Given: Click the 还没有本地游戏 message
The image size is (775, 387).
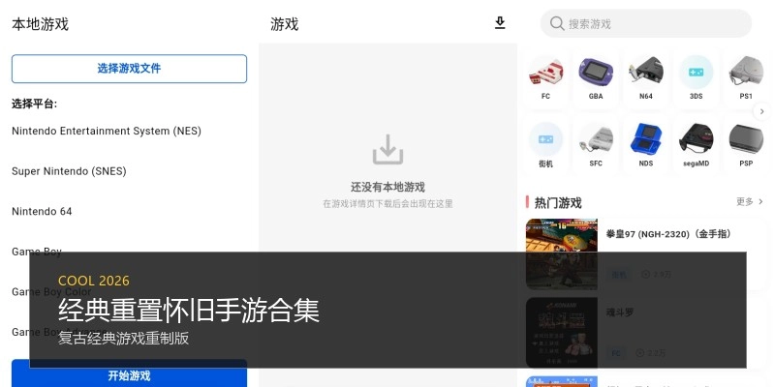Looking at the screenshot, I should 388,187.
